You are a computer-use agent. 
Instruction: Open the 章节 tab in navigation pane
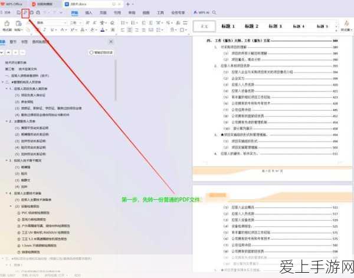(13, 42)
